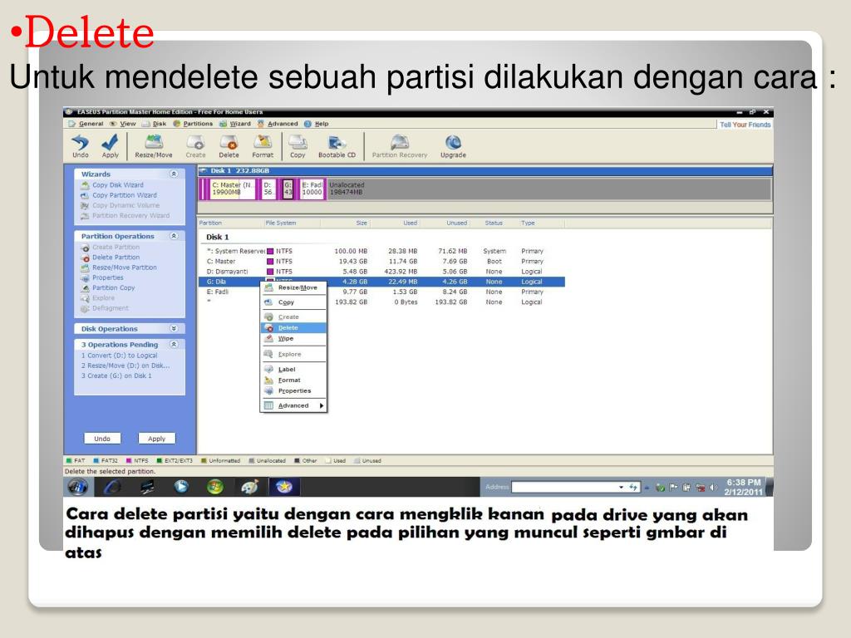Image resolution: width=851 pixels, height=638 pixels.
Task: Click pending operation Convert (D:) to Logical
Action: pos(120,356)
